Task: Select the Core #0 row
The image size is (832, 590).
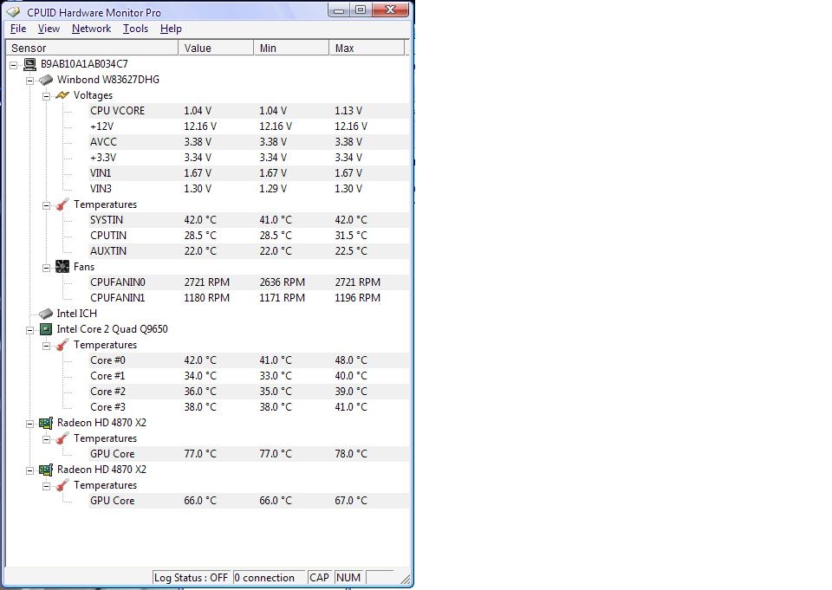Action: click(249, 360)
